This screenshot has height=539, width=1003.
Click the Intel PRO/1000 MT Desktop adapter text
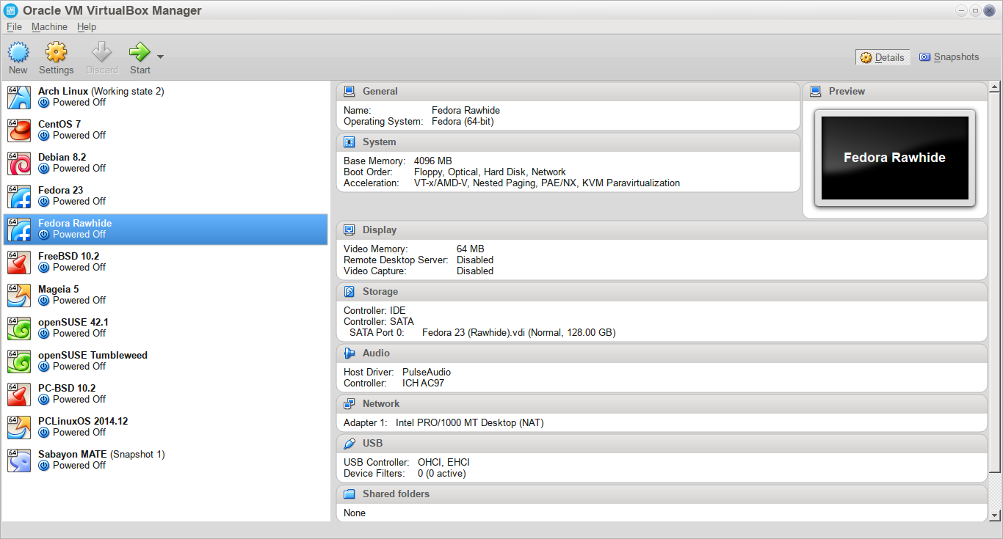(x=470, y=423)
